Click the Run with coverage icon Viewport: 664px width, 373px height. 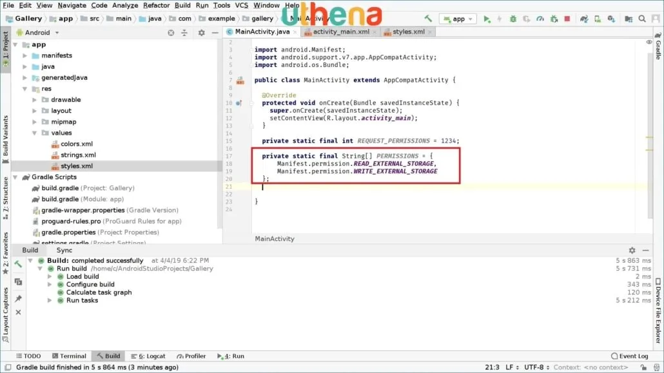(527, 19)
